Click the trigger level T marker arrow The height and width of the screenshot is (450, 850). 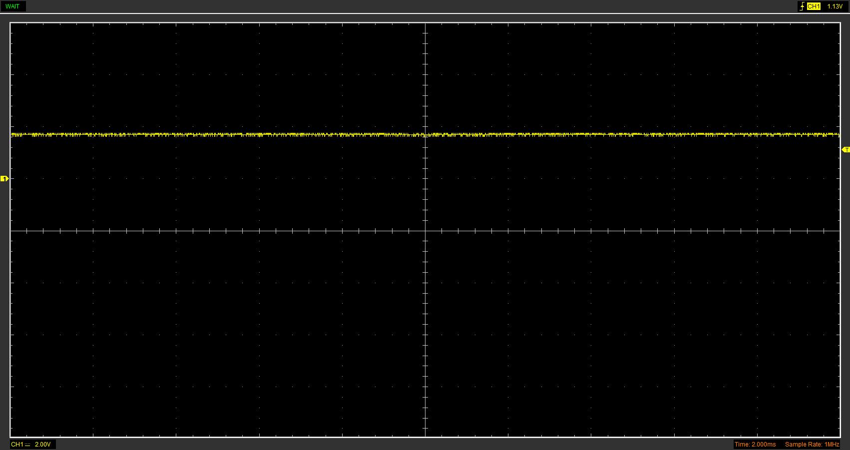(x=846, y=150)
